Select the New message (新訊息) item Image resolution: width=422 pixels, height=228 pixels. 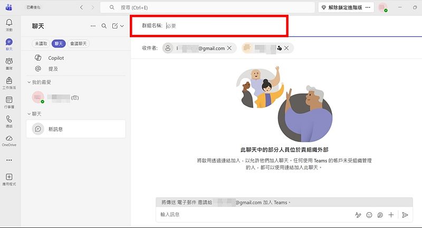[76, 129]
